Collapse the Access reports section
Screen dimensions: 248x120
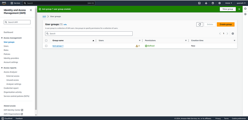pyautogui.click(x=2, y=68)
